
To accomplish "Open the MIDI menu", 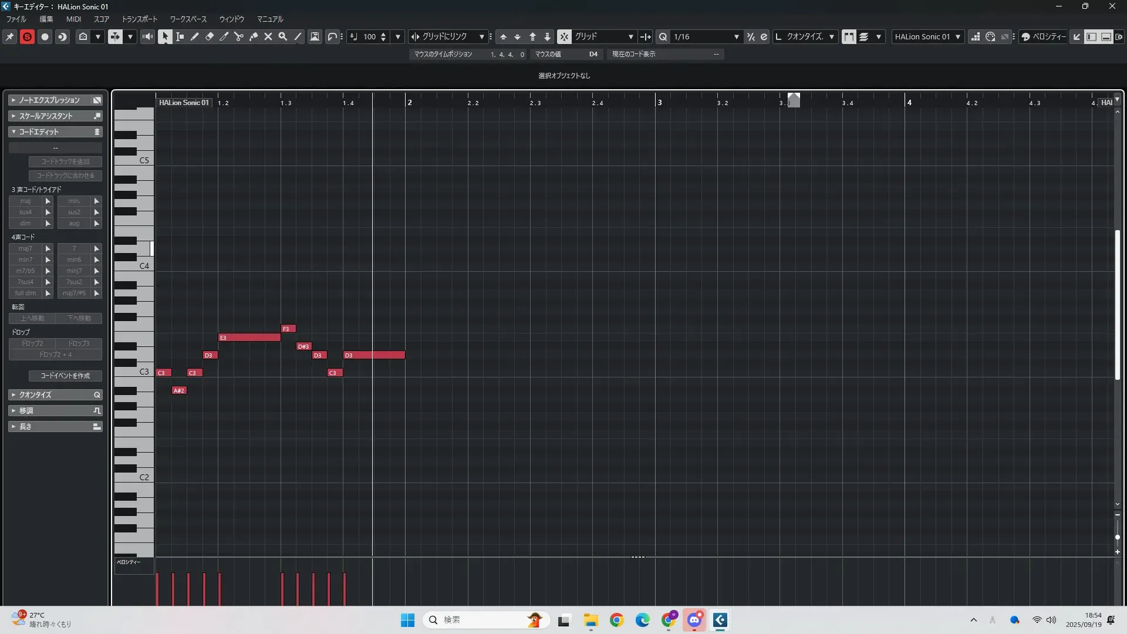I will click(73, 19).
